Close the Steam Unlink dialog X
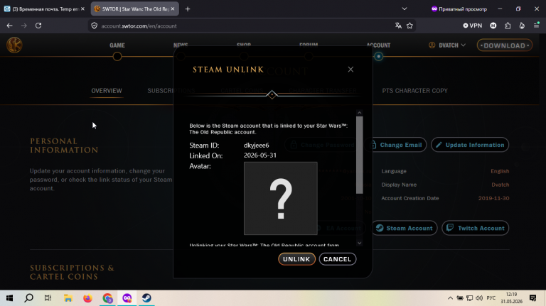546x306 pixels. tap(350, 70)
